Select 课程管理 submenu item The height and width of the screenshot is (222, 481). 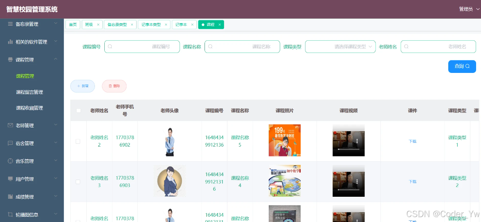25,76
